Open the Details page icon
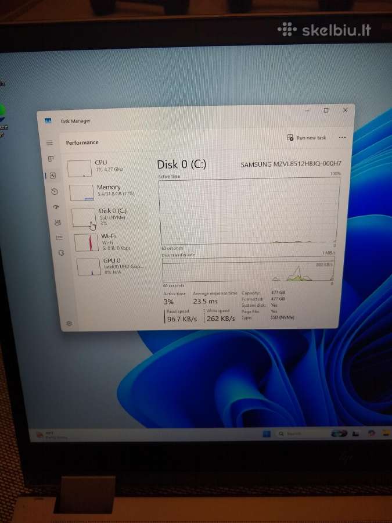This screenshot has width=392, height=523. click(59, 238)
